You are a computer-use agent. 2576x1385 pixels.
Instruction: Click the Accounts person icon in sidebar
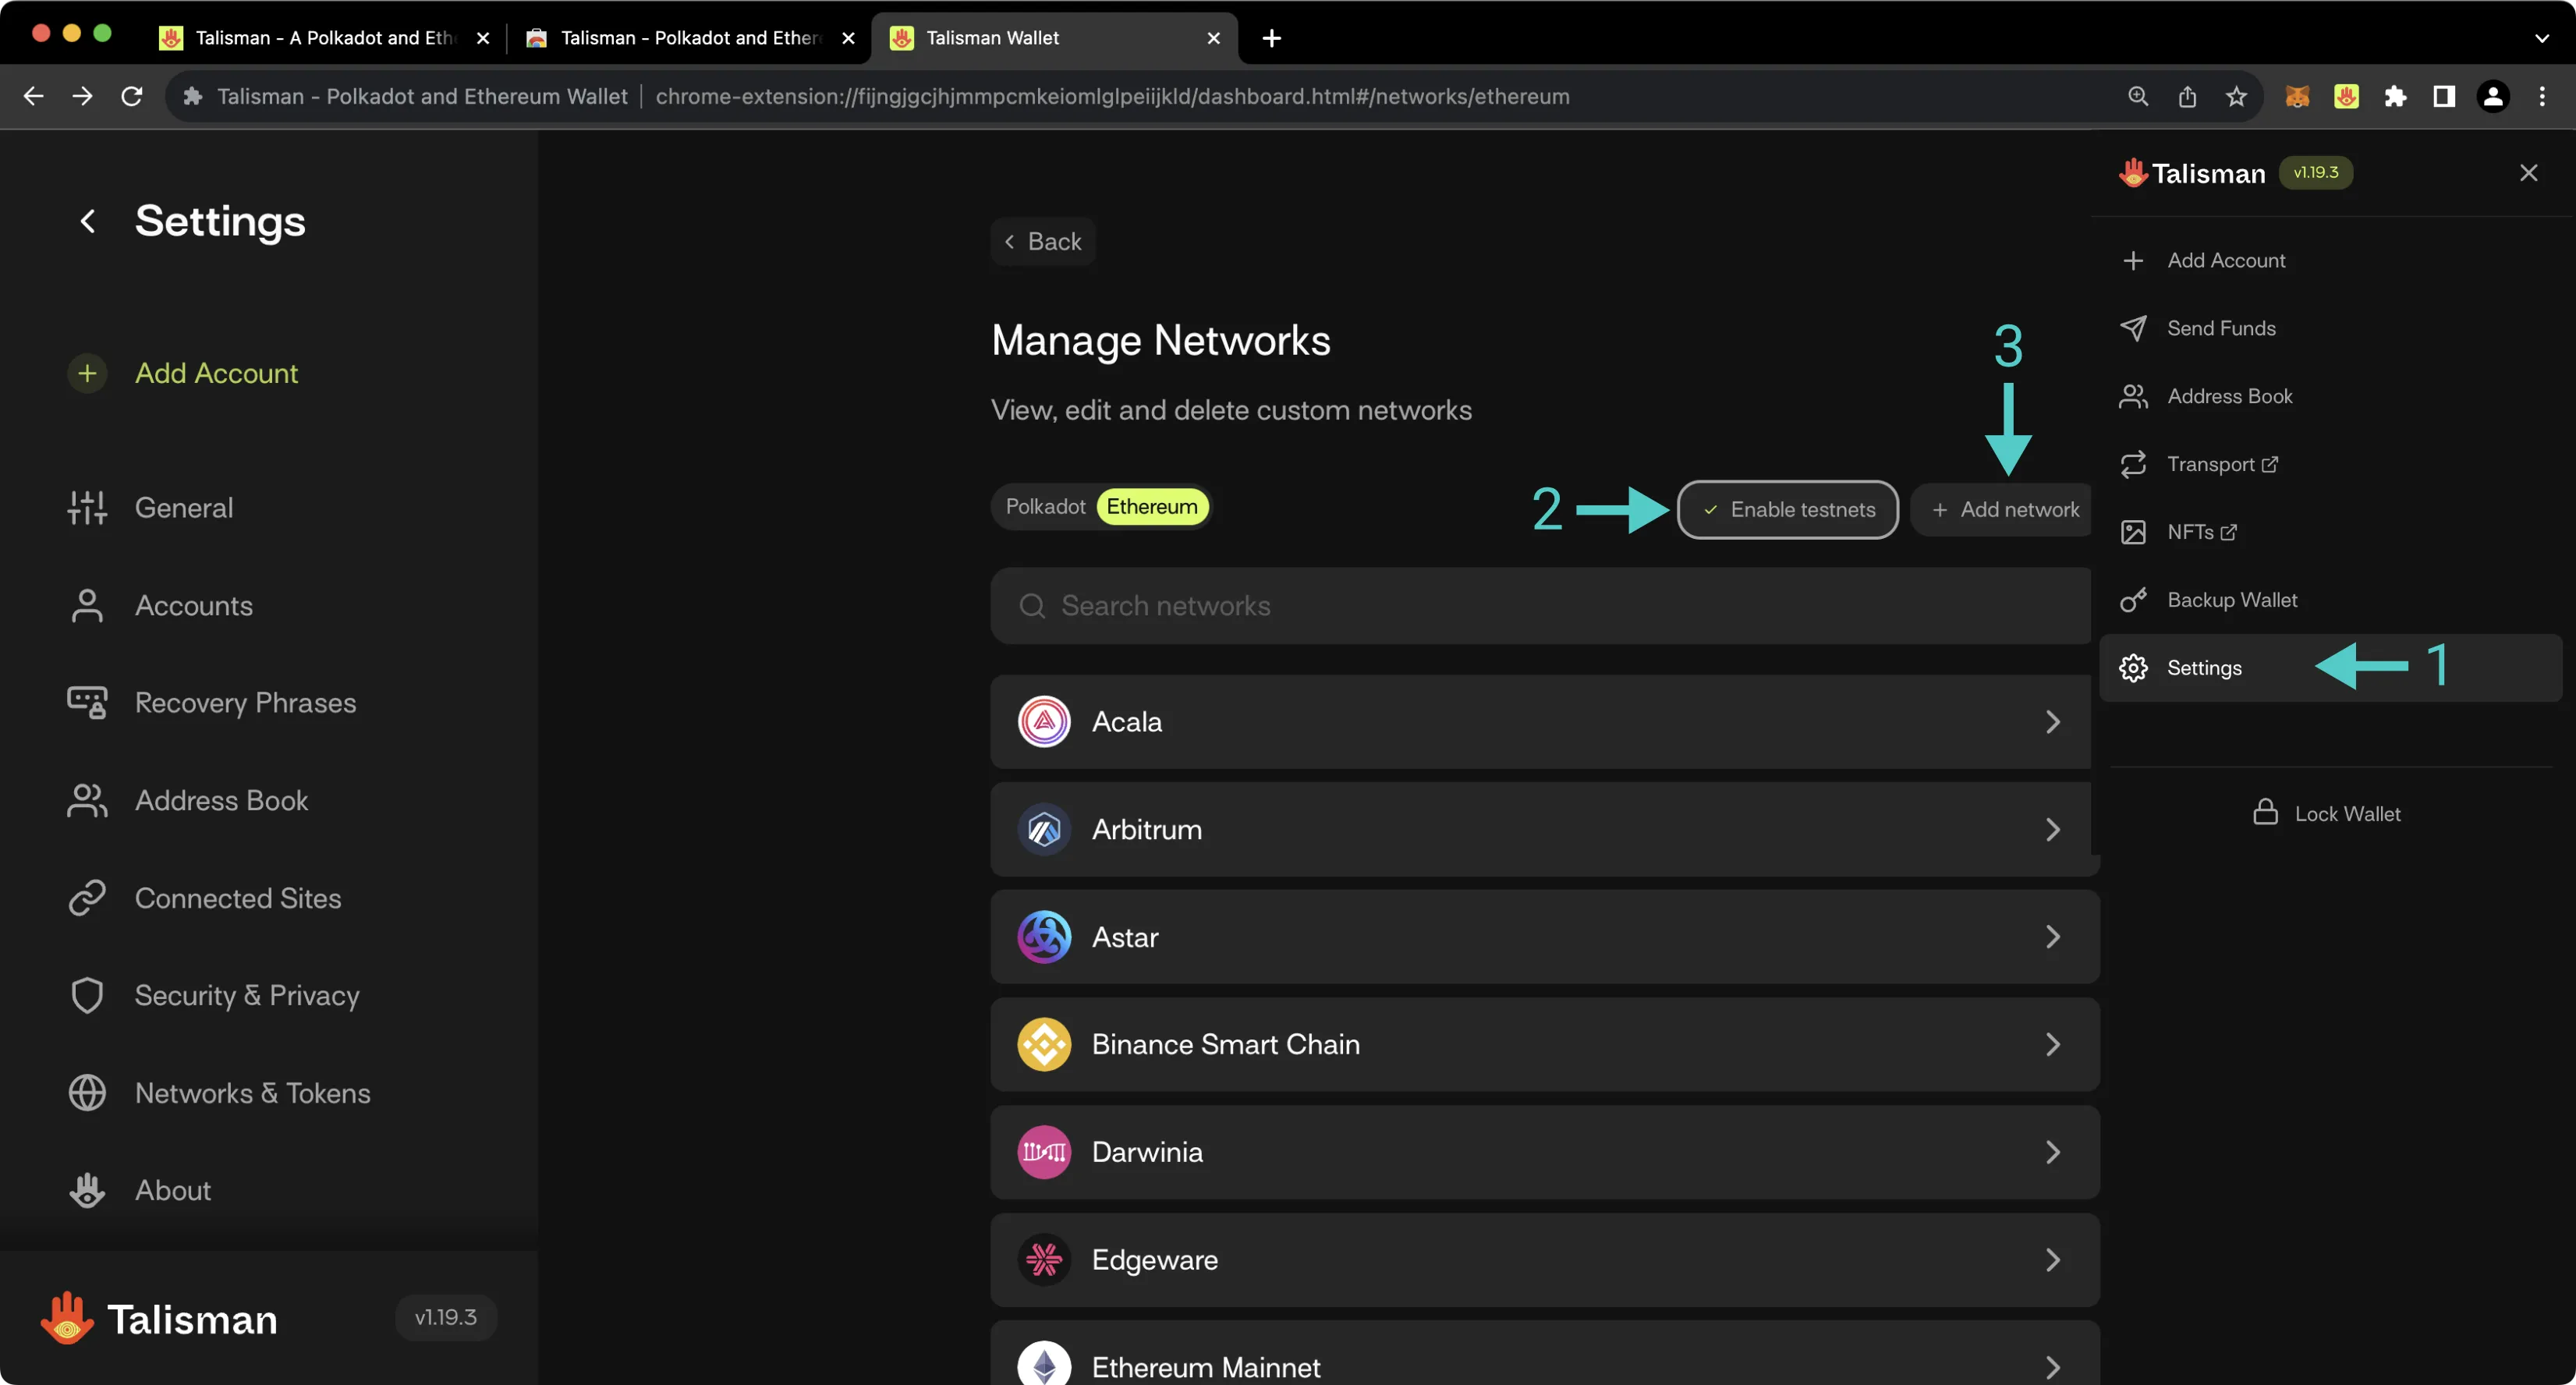87,606
